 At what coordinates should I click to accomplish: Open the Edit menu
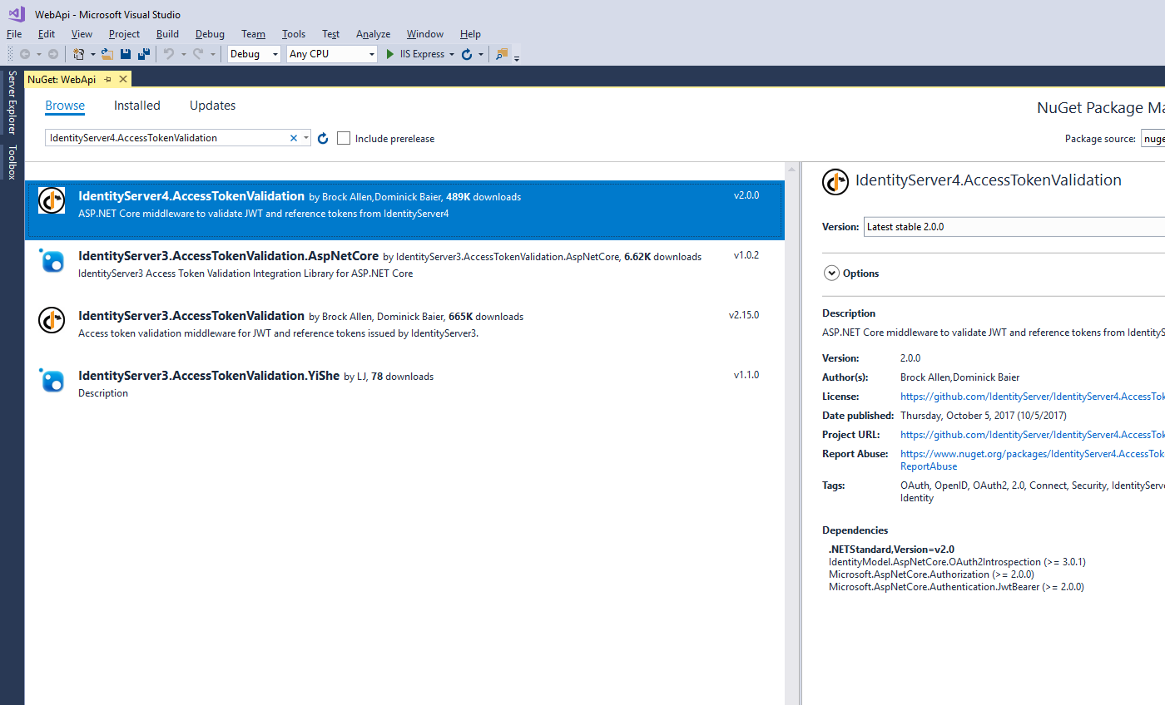(x=47, y=34)
